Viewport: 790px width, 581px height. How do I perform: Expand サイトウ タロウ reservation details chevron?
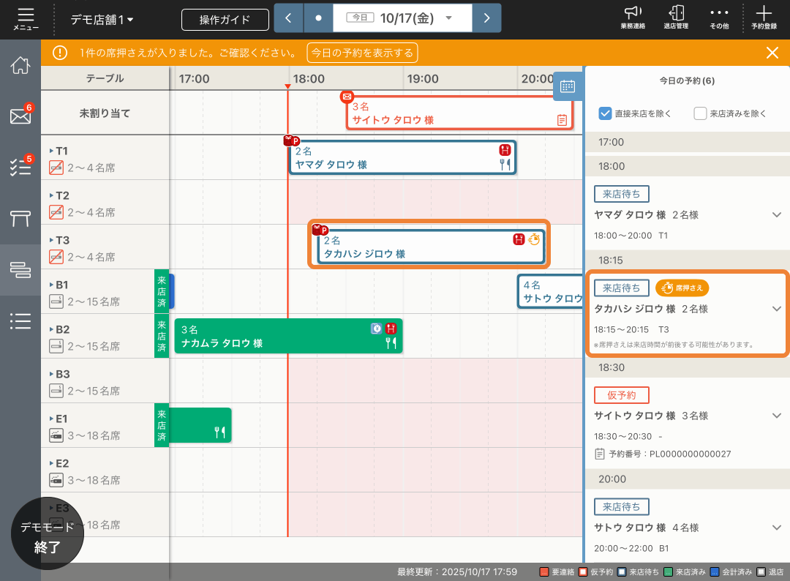coord(777,416)
